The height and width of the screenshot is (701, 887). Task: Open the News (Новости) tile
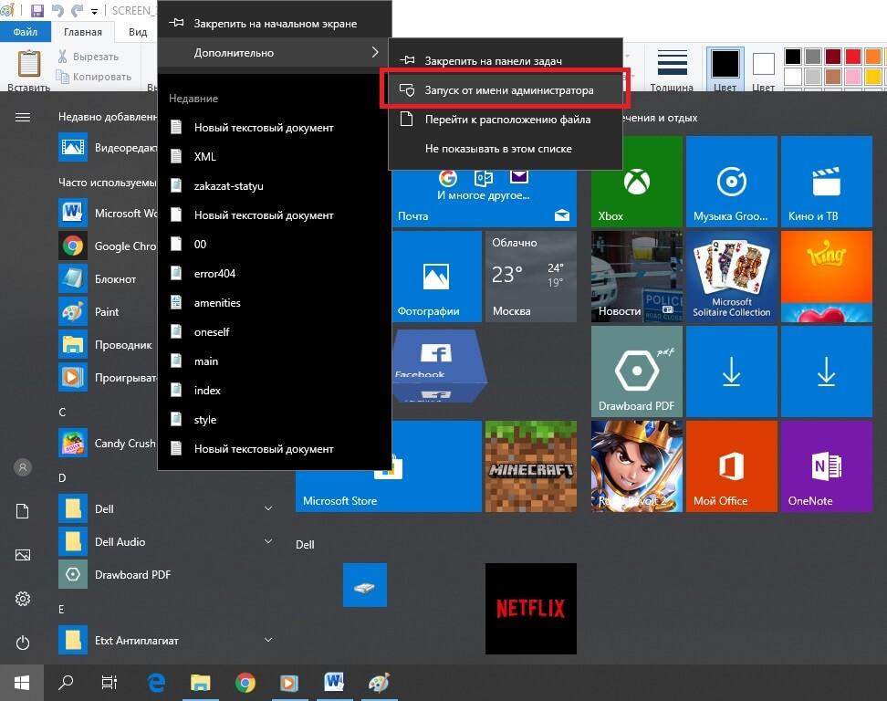click(636, 277)
